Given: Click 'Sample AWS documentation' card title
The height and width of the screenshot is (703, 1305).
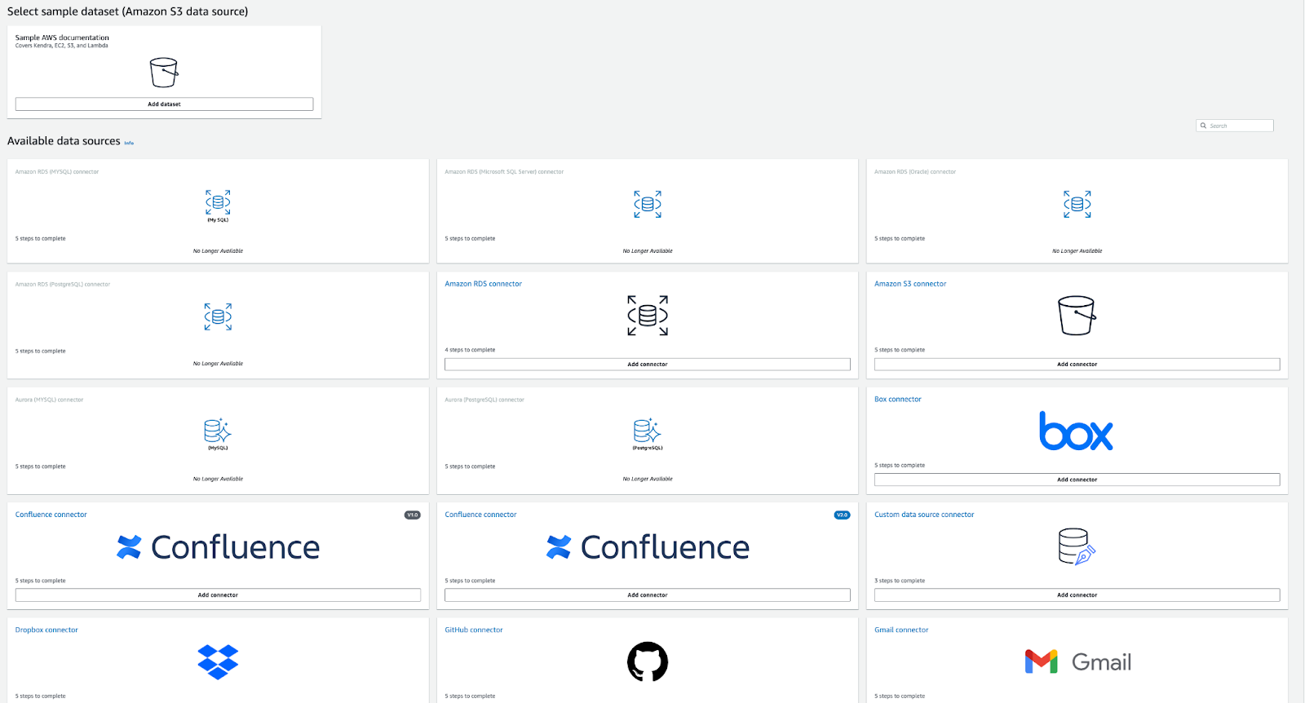Looking at the screenshot, I should pos(62,38).
